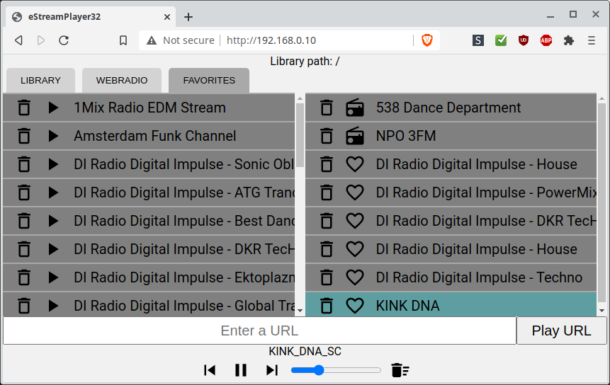Skip to next track
Viewport: 610px width, 385px height.
pyautogui.click(x=272, y=370)
